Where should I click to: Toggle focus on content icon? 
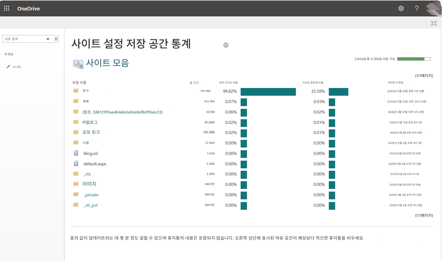click(434, 23)
